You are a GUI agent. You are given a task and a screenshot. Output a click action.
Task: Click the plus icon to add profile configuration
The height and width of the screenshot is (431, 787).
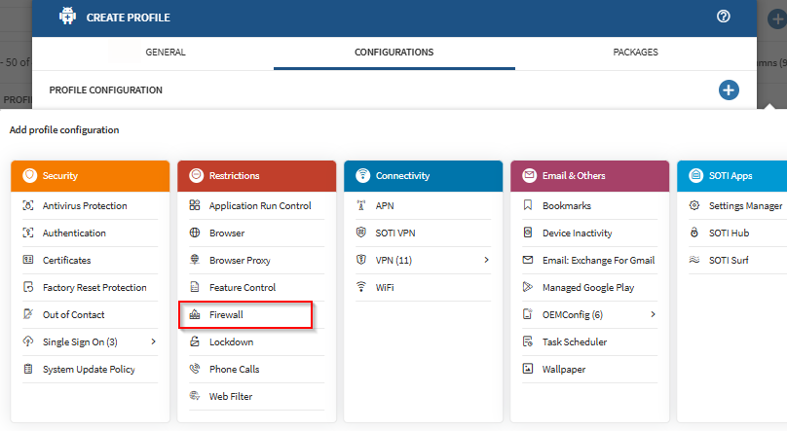[729, 90]
